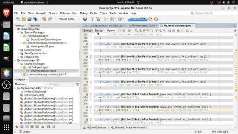Run the project with the green play icon
This screenshot has height=134, width=238.
(105, 19)
